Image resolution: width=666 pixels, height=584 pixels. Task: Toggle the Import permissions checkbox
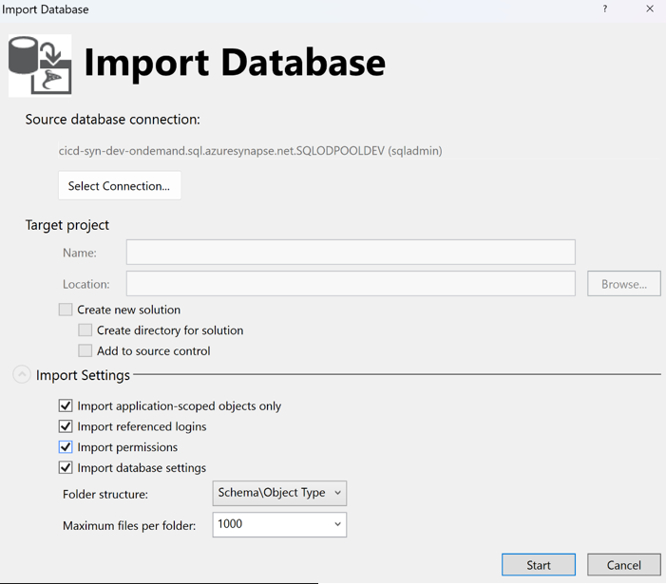(66, 447)
